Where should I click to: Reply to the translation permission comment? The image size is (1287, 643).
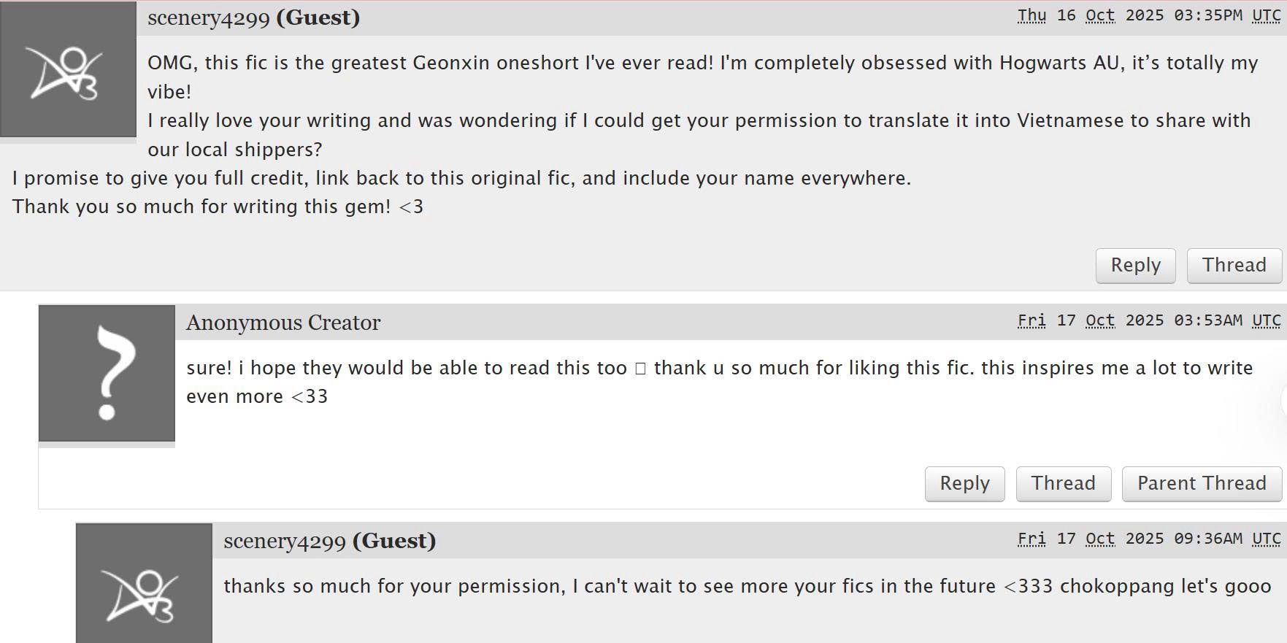(1135, 265)
